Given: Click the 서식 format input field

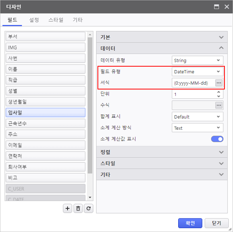Looking at the screenshot, I should 193,83.
